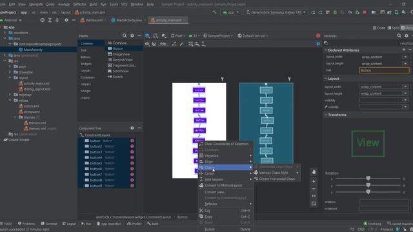413x232 pixels.
Task: Click the red Stop app icon
Action: (365, 12)
